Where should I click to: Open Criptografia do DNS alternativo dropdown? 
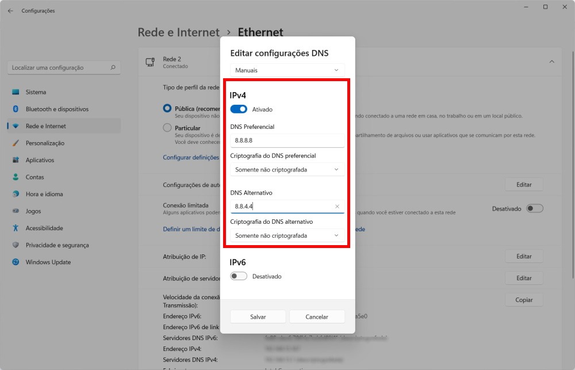click(287, 236)
